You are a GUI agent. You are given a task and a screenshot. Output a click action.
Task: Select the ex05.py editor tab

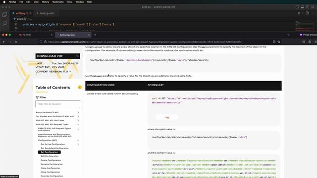20,13
